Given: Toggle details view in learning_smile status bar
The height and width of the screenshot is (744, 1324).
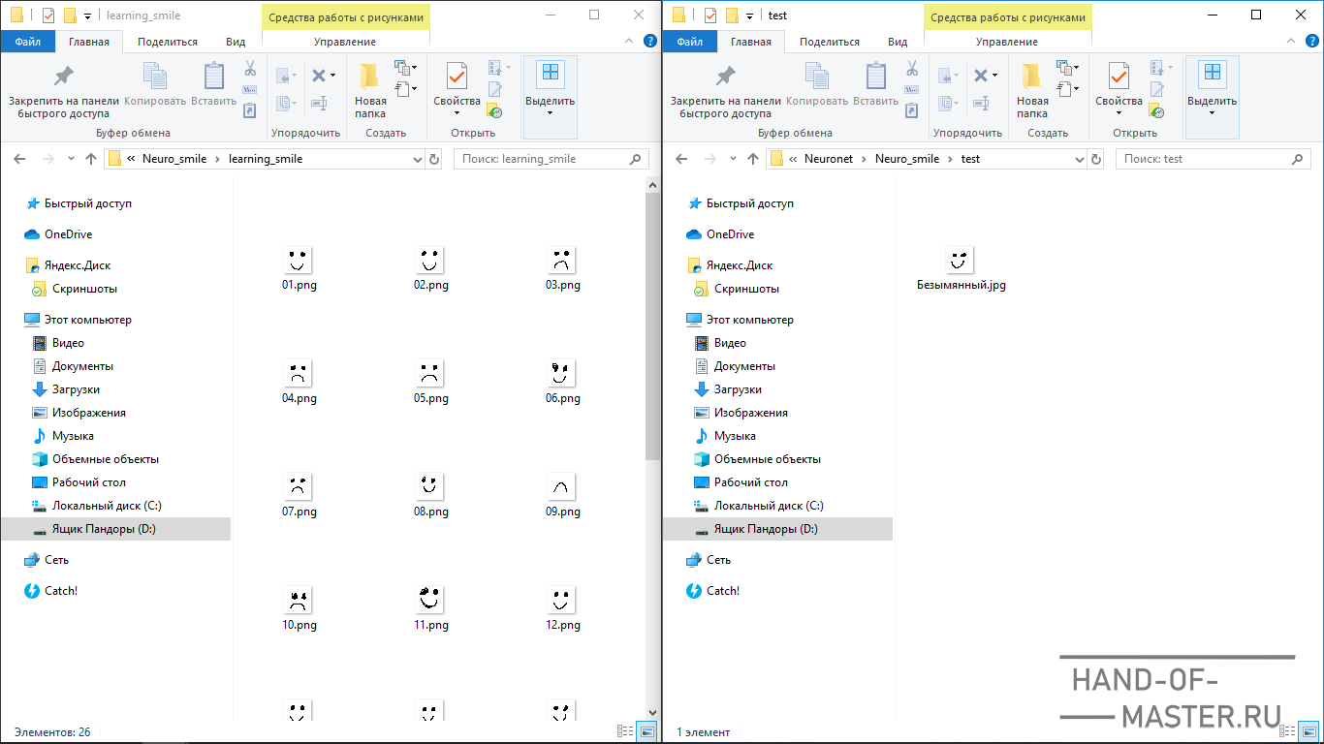Looking at the screenshot, I should [x=625, y=731].
